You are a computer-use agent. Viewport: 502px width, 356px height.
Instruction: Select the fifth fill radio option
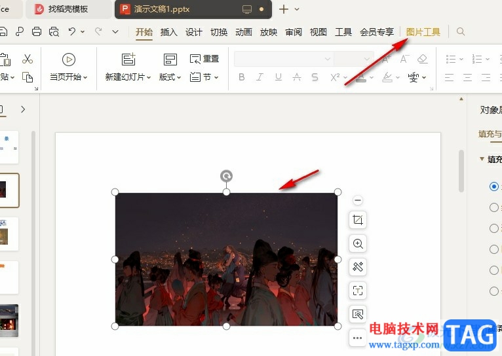click(x=494, y=270)
